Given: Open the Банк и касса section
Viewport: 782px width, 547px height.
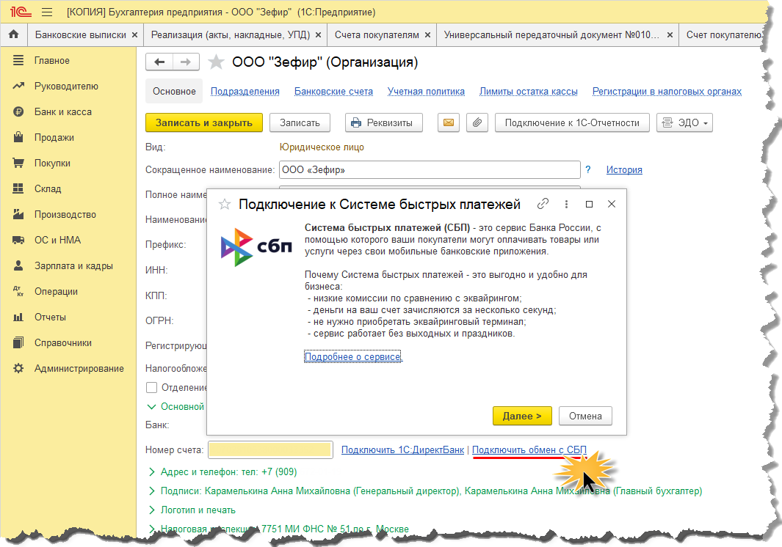Looking at the screenshot, I should (63, 111).
